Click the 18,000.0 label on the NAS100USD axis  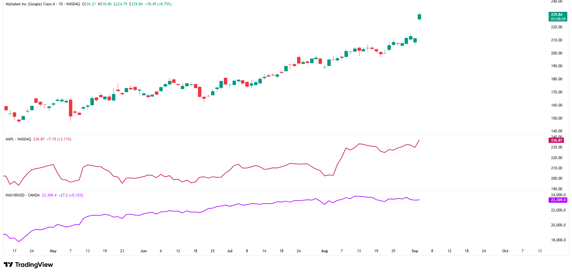coord(558,240)
